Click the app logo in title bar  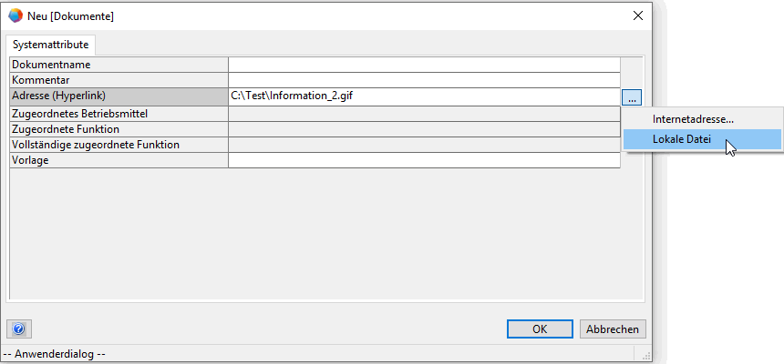pos(15,15)
